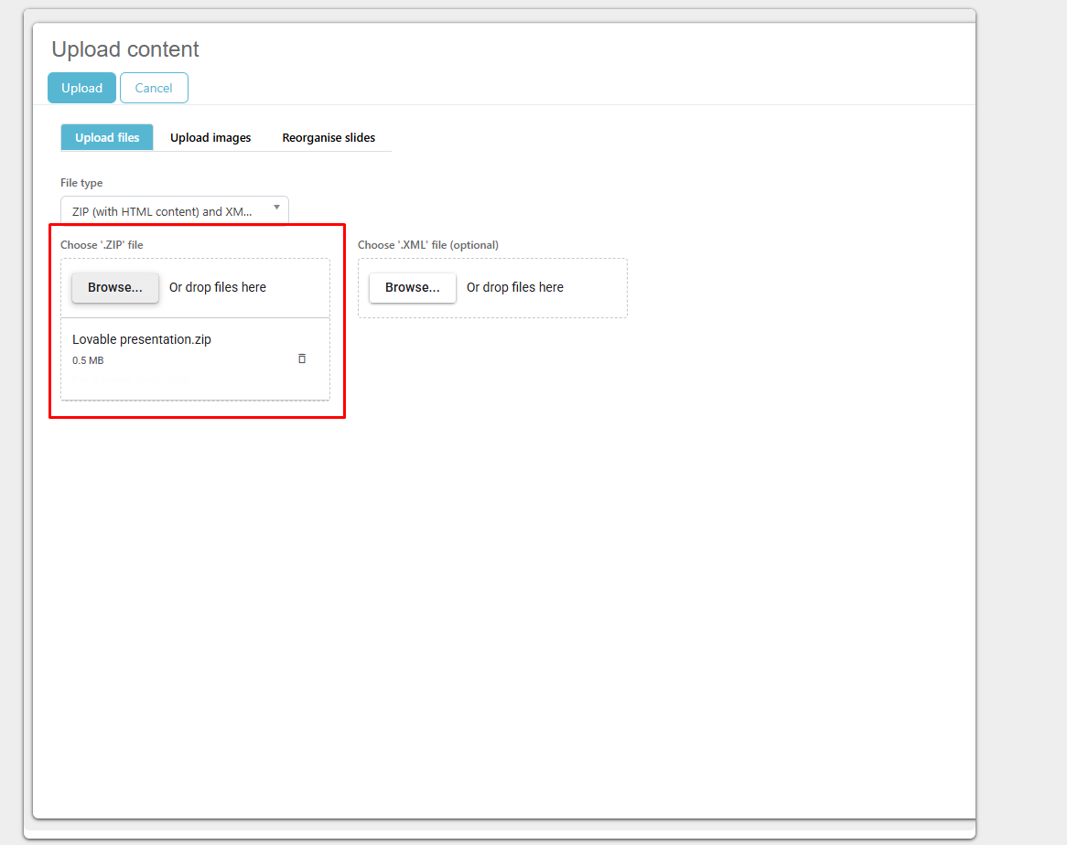Open the ZIP (with HTML content) file type combo box
Viewport: 1067px width, 845px height.
tap(165, 211)
